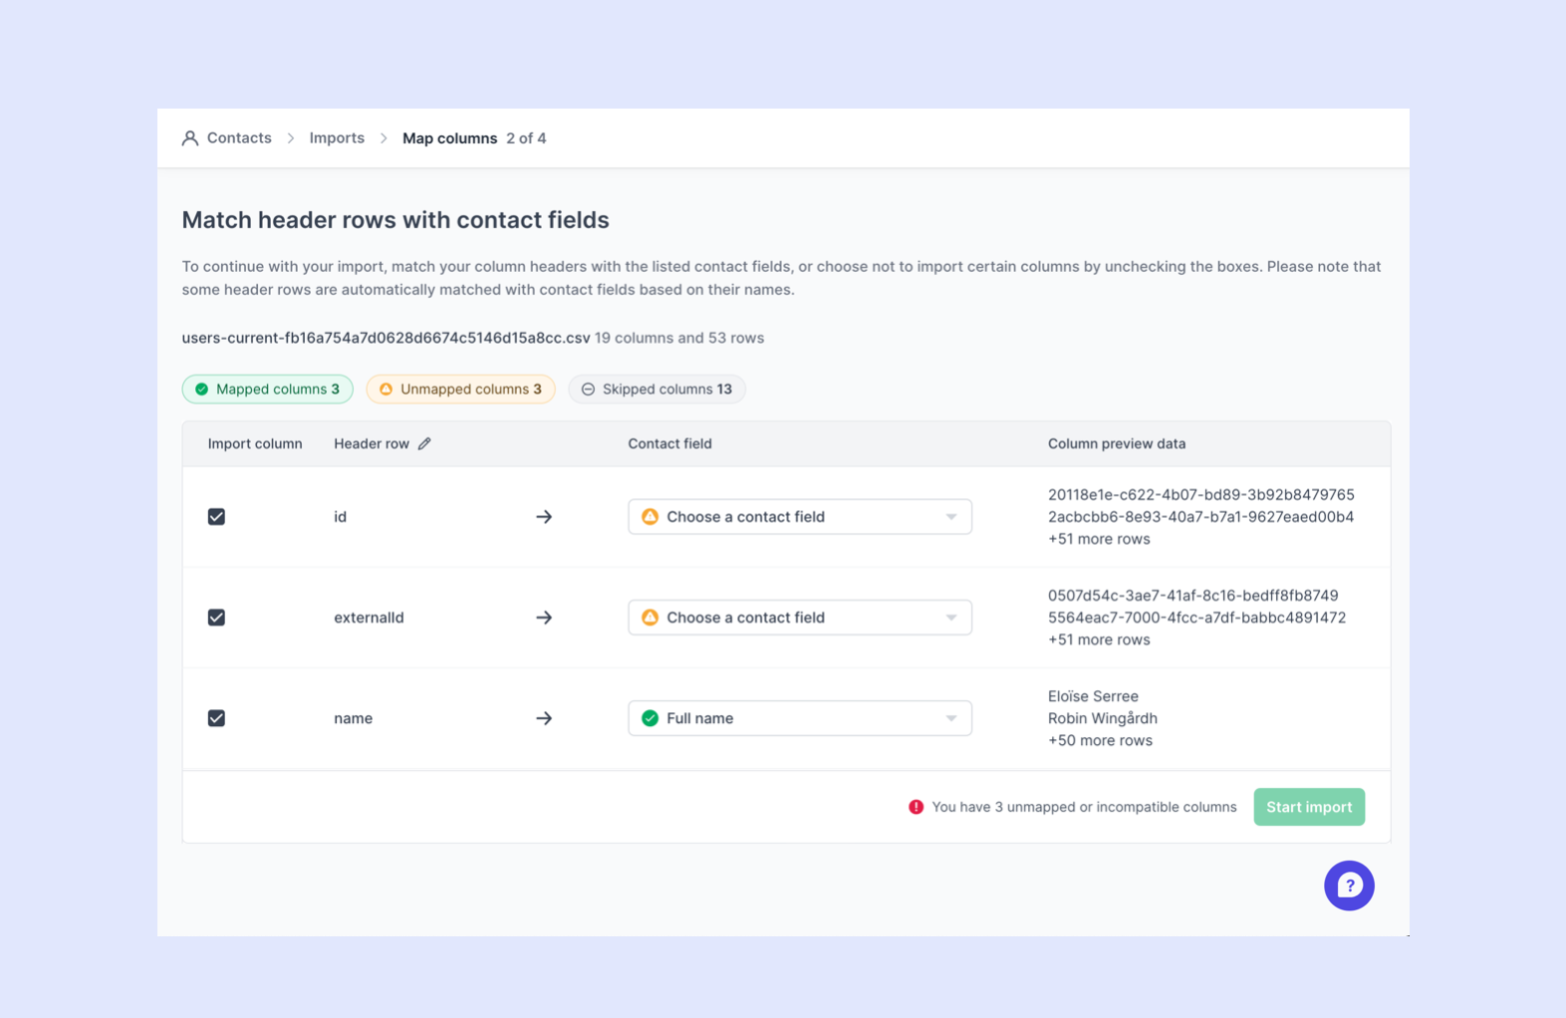Screen dimensions: 1566x1018
Task: Click the '2 of 4' step indicator
Action: 526,138
